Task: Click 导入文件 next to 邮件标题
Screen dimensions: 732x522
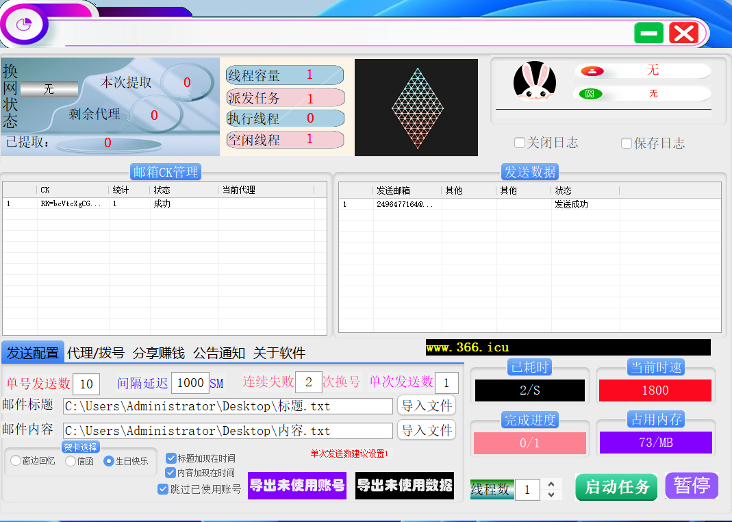Action: click(427, 406)
